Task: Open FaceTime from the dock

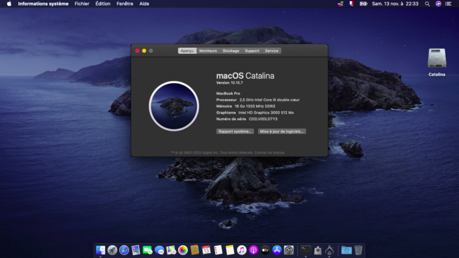Action: (x=147, y=250)
